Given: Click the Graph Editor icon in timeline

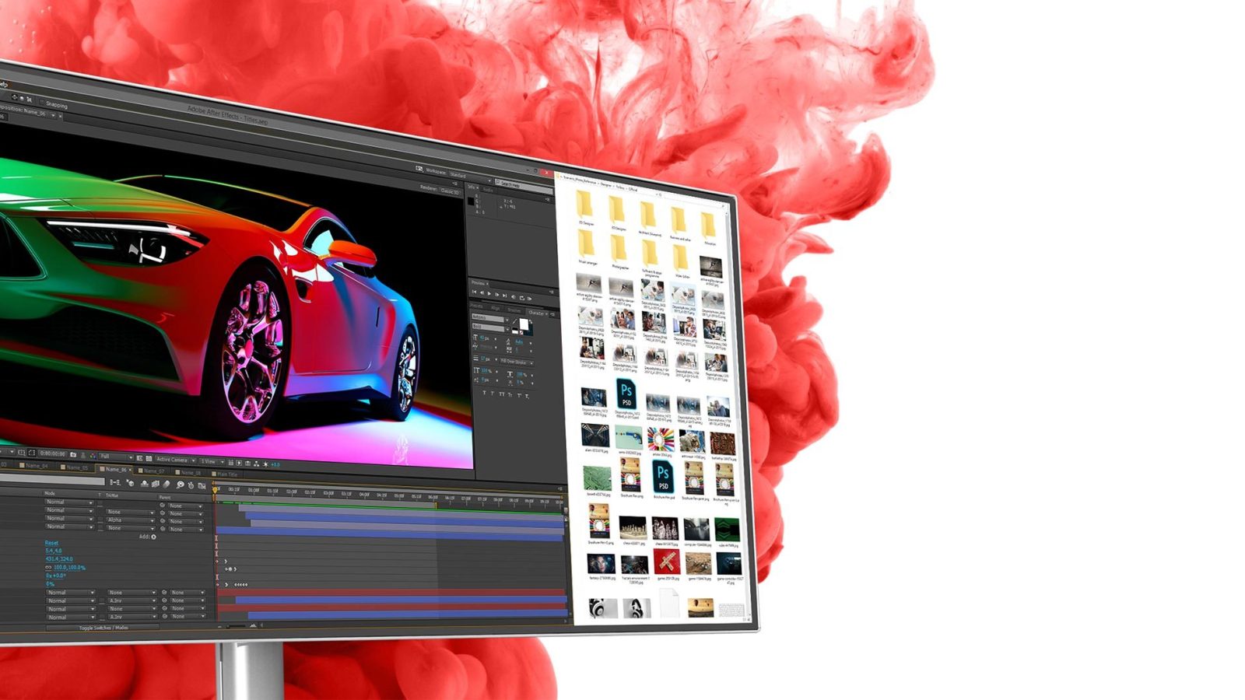Looking at the screenshot, I should 202,486.
